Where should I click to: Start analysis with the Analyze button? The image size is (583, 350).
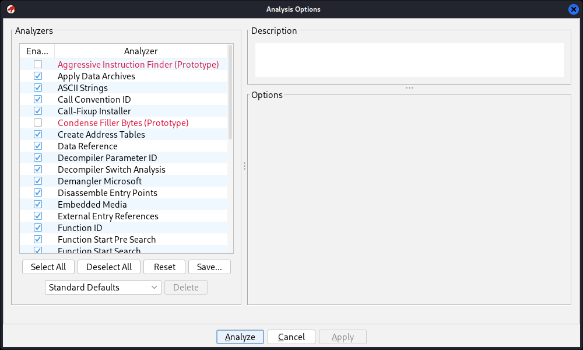[x=240, y=337]
